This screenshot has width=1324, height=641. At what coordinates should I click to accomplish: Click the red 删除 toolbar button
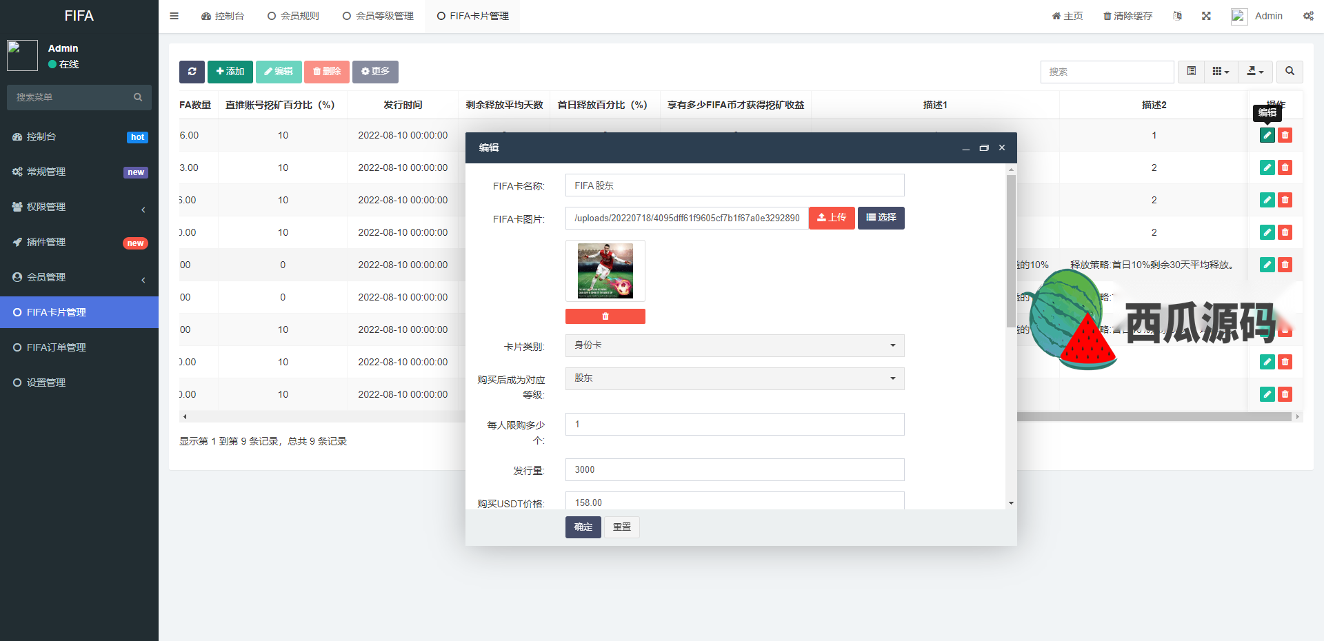pyautogui.click(x=327, y=72)
